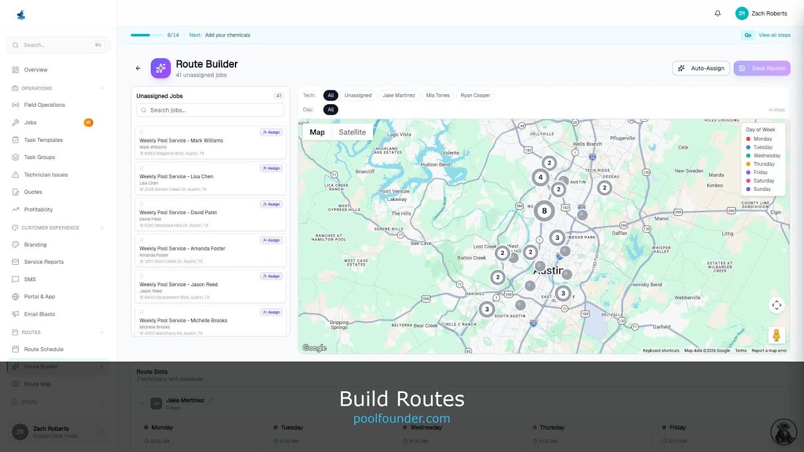Filter by Unassigned tech
This screenshot has width=804, height=452.
[358, 95]
